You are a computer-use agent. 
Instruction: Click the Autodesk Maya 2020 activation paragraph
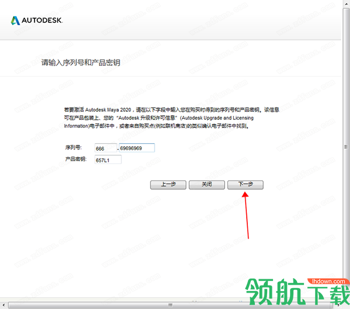tap(171, 118)
